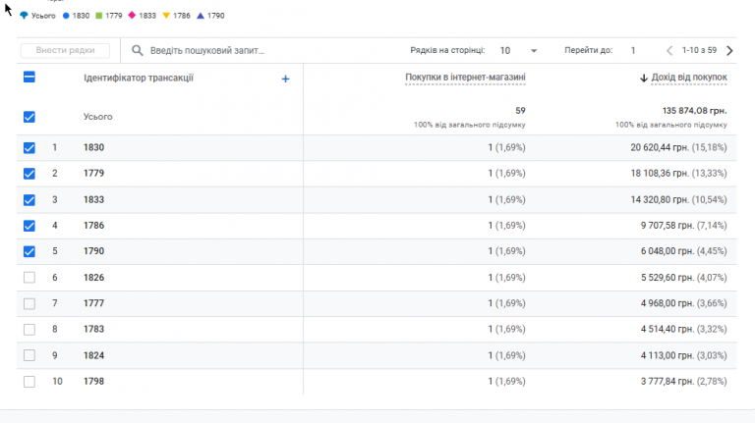Click transaction ID 1786
Screen dimensions: 755x423
click(94, 226)
